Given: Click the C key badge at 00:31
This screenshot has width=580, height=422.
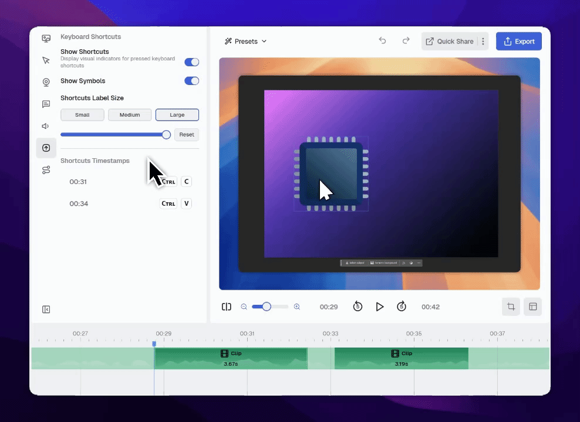Looking at the screenshot, I should pyautogui.click(x=187, y=182).
